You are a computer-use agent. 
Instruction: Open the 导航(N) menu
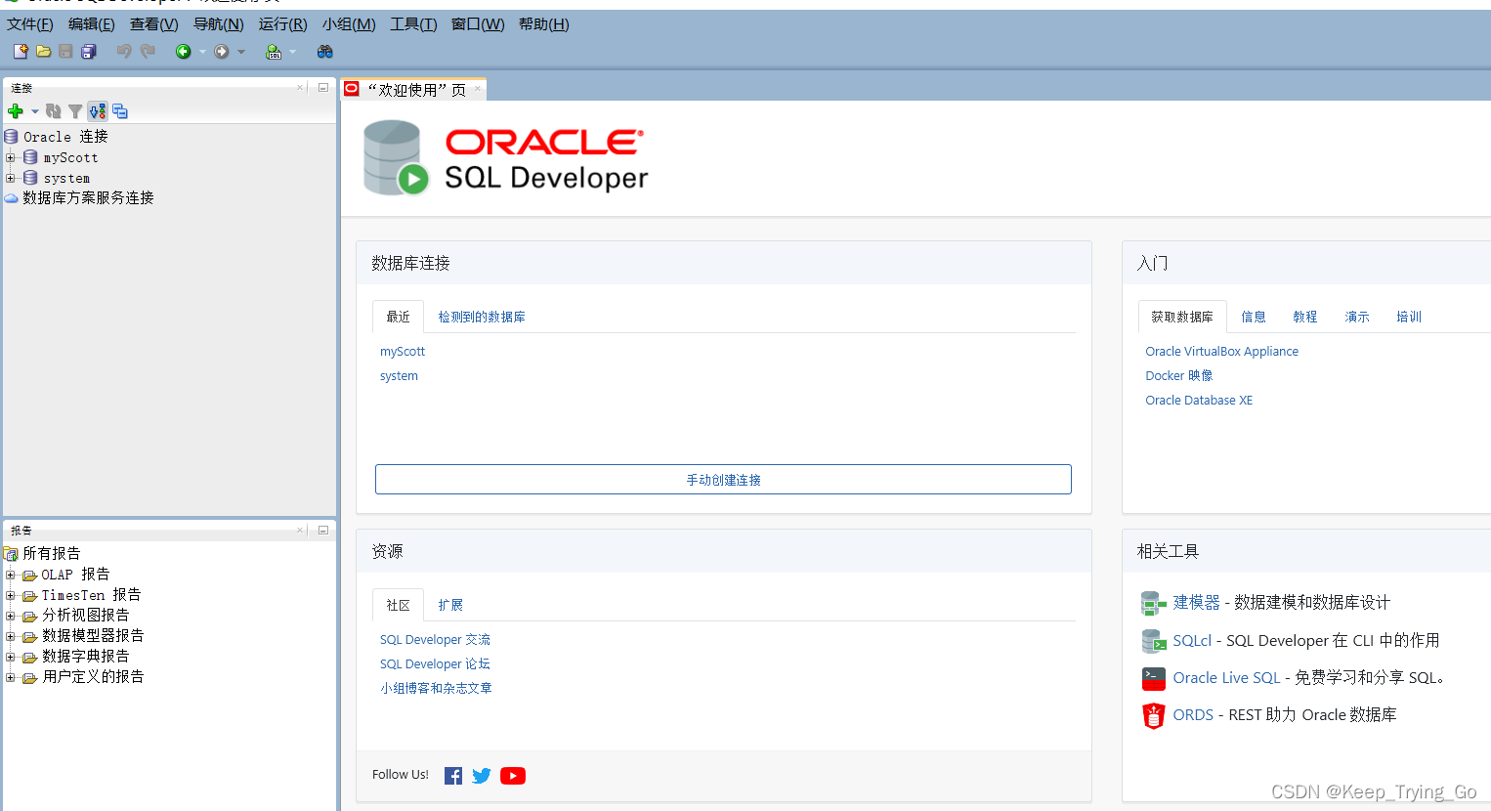click(x=219, y=24)
